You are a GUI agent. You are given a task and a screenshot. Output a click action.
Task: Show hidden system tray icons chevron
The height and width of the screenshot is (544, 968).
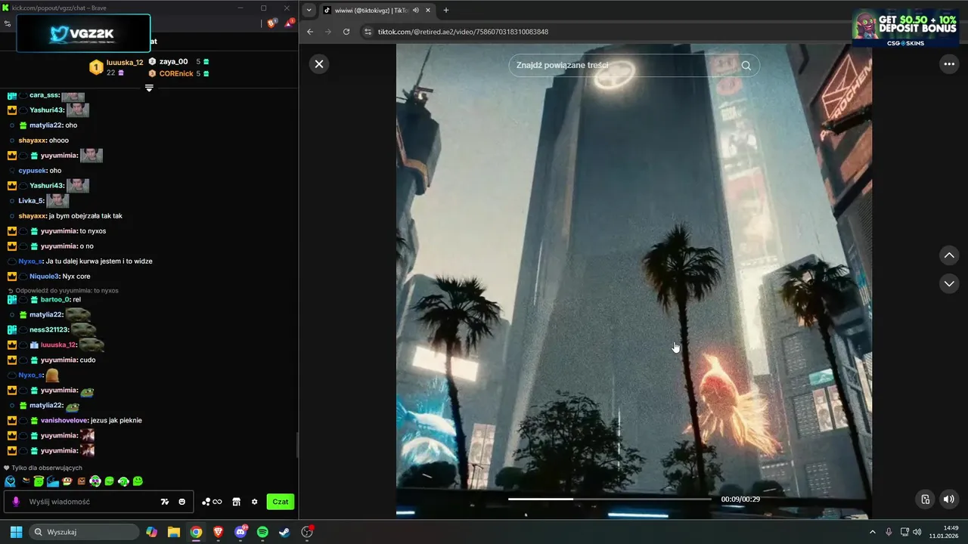point(872,532)
